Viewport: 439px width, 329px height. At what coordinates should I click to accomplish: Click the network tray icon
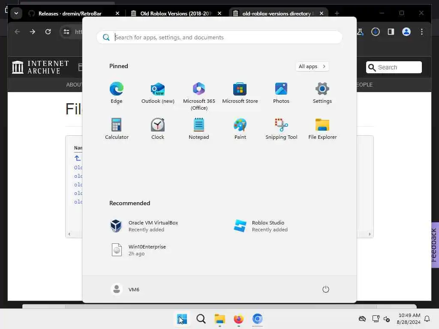[376, 319]
